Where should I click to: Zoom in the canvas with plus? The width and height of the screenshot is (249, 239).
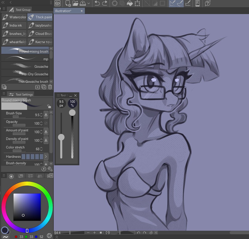(x=94, y=233)
